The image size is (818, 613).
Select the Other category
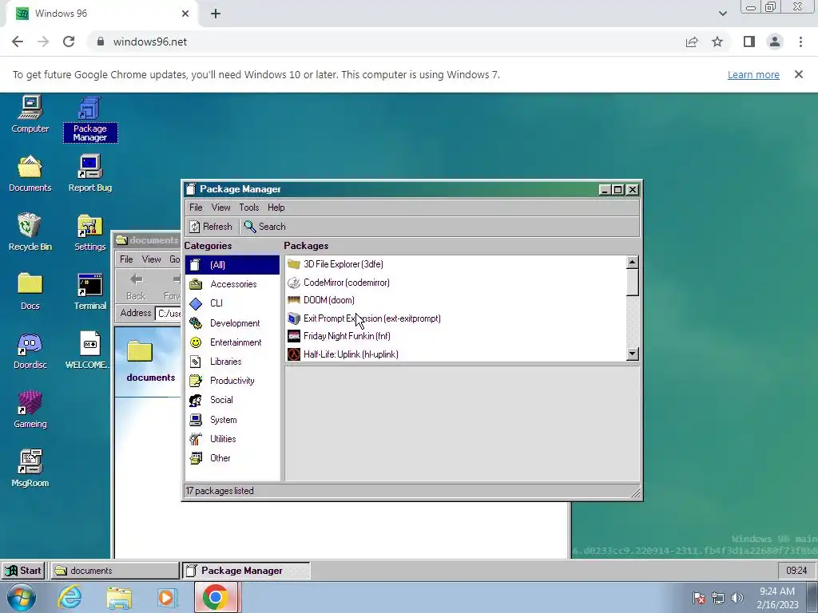coord(232,458)
